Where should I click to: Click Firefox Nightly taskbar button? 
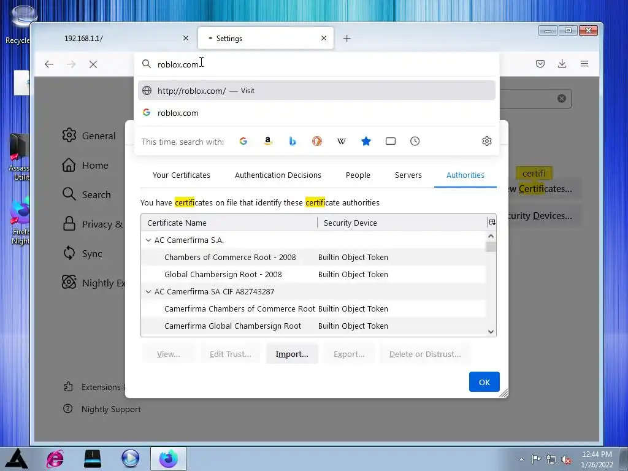click(168, 459)
